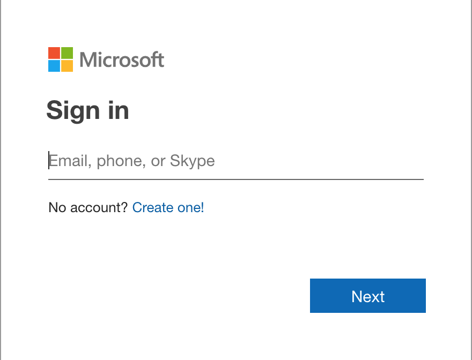472x360 pixels.
Task: Click the word "Next" on the button
Action: 368,296
